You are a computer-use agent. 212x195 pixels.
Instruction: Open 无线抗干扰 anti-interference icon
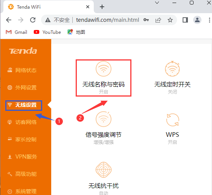pyautogui.click(x=104, y=169)
